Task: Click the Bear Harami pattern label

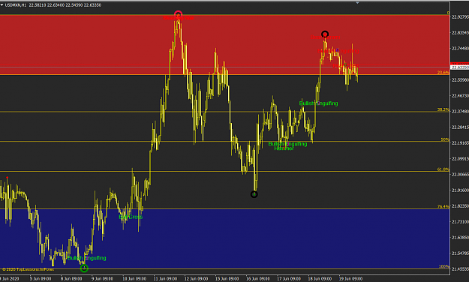Action: click(x=325, y=37)
